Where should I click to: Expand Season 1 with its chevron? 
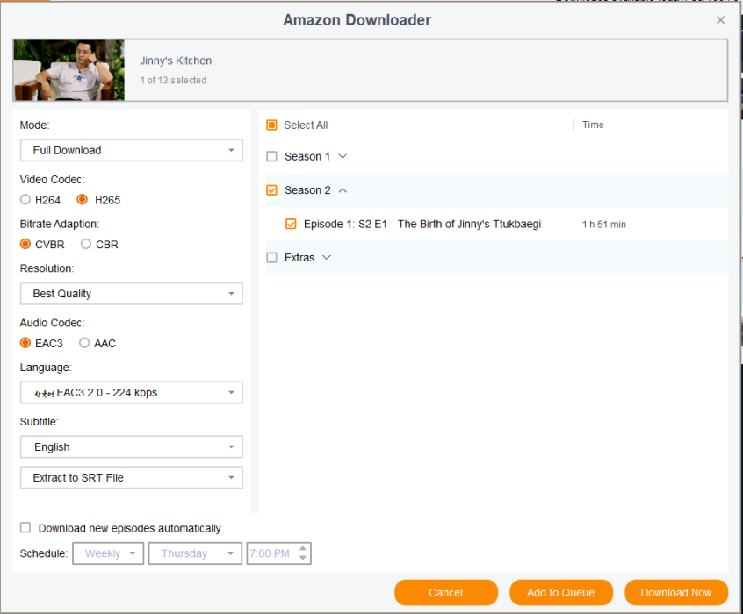pos(343,156)
